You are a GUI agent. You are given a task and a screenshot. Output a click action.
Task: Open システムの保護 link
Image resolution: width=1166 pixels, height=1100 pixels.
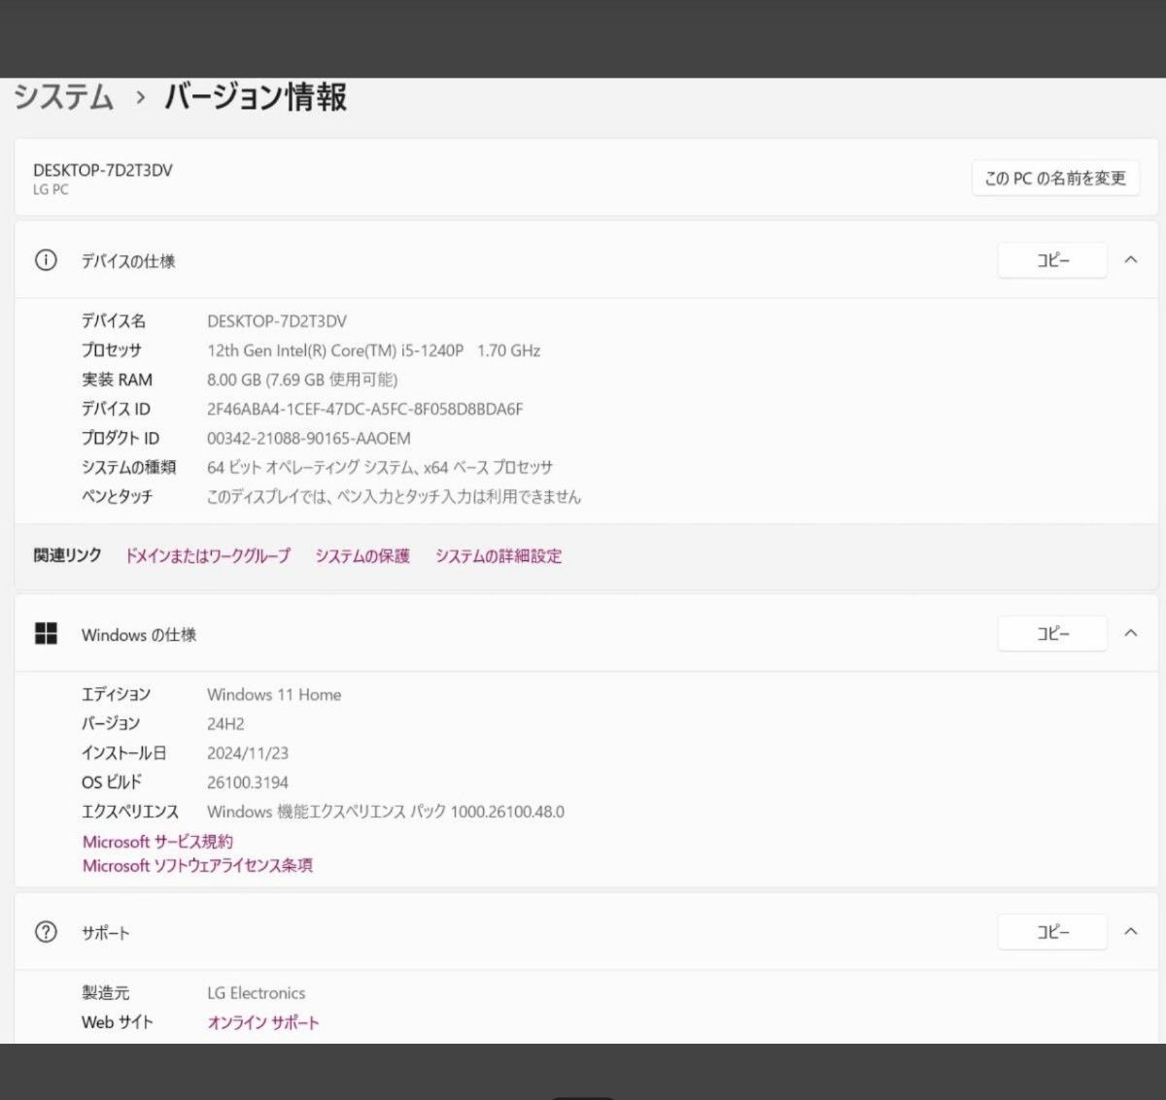coord(362,556)
